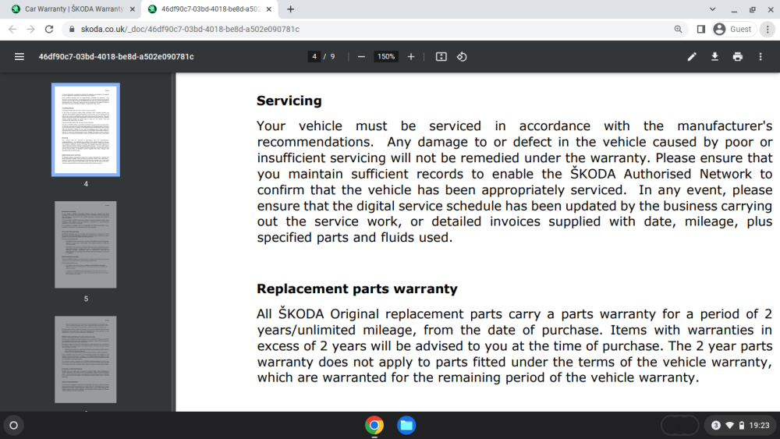The height and width of the screenshot is (439, 780).
Task: Print the PDF document
Action: tap(738, 57)
